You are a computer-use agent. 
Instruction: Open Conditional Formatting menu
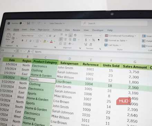coord(120,36)
